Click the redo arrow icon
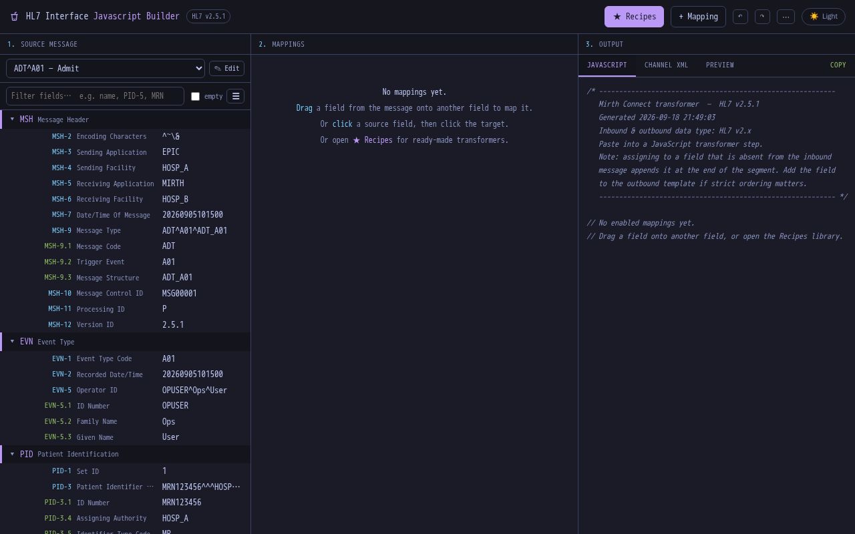The height and width of the screenshot is (534, 855). click(x=762, y=17)
